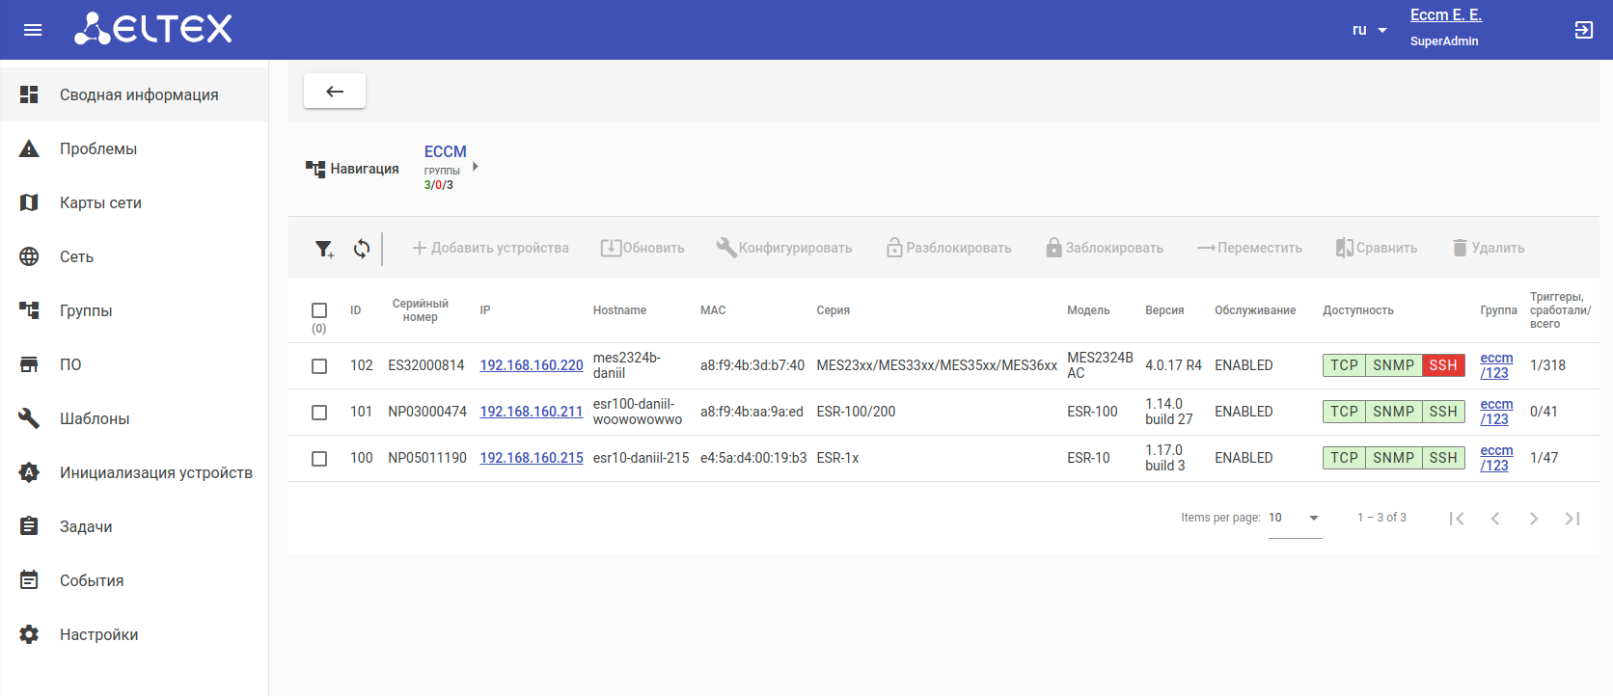Click the back arrow button
The height and width of the screenshot is (696, 1613).
click(x=335, y=91)
